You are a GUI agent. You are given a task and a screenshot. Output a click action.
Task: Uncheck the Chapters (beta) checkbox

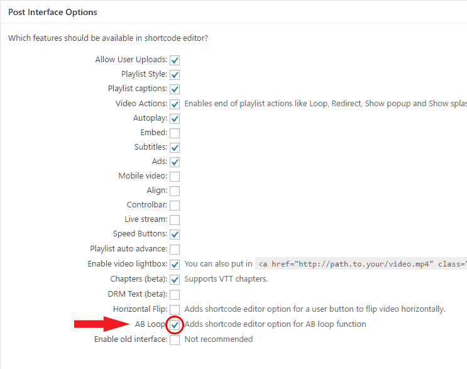point(175,279)
